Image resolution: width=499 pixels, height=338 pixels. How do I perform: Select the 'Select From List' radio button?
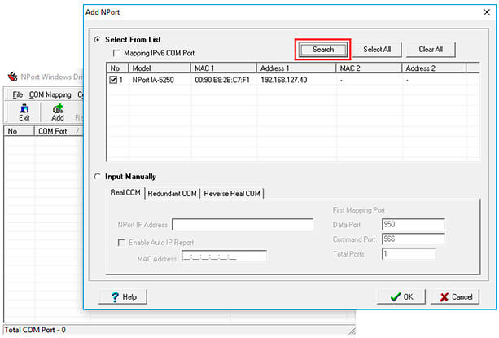click(98, 39)
